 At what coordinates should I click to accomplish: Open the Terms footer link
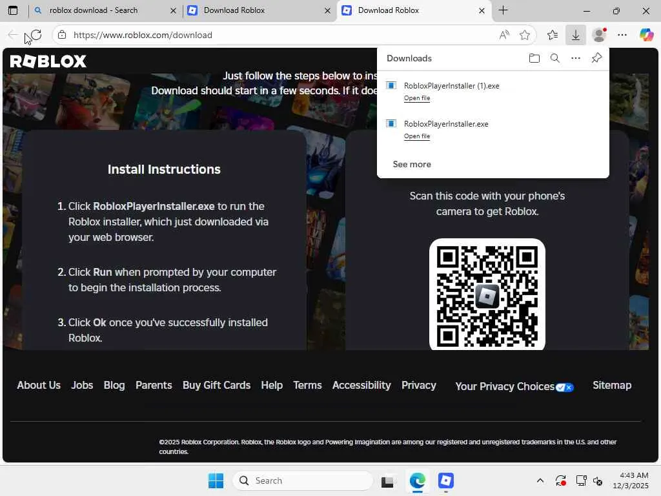[307, 385]
